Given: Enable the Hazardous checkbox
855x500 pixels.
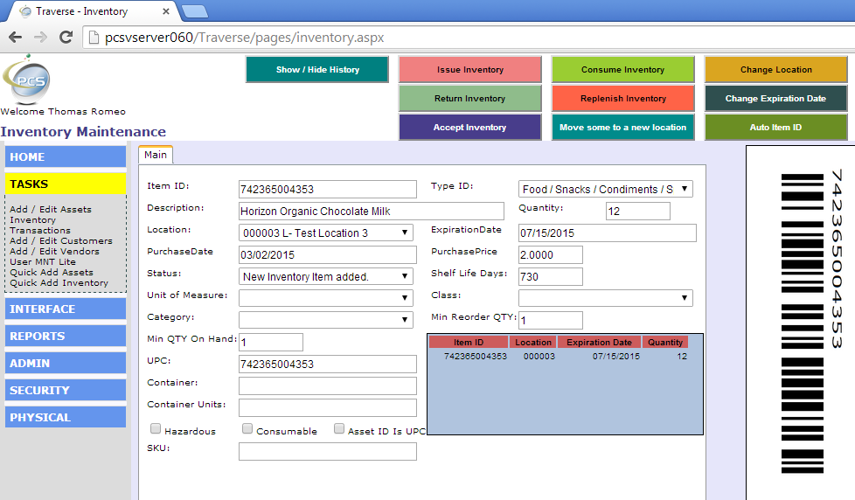Looking at the screenshot, I should pos(156,429).
